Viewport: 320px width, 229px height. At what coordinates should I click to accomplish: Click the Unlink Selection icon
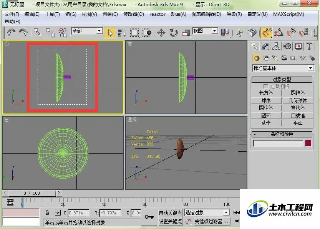50,33
